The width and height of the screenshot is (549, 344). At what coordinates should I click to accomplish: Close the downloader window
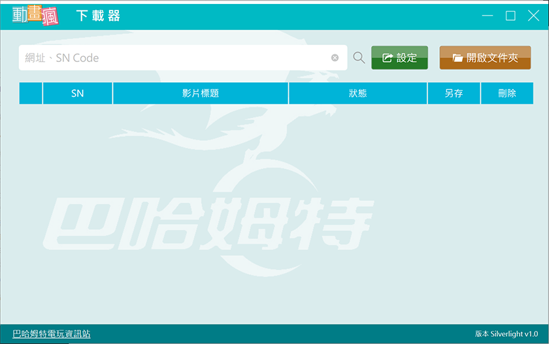(533, 16)
